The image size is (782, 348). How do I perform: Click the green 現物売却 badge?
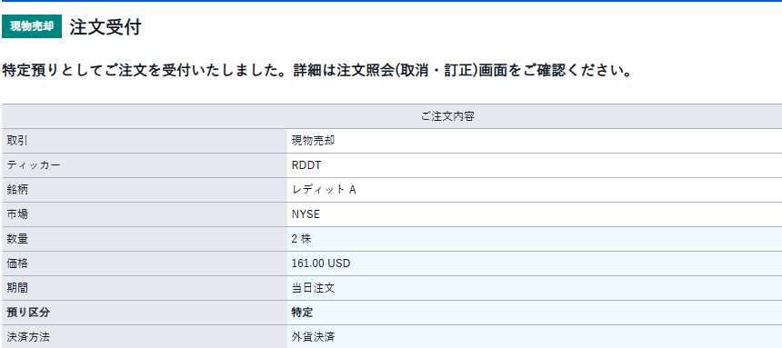(x=32, y=26)
